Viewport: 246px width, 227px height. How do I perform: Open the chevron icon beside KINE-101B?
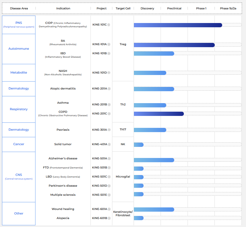[109, 53]
